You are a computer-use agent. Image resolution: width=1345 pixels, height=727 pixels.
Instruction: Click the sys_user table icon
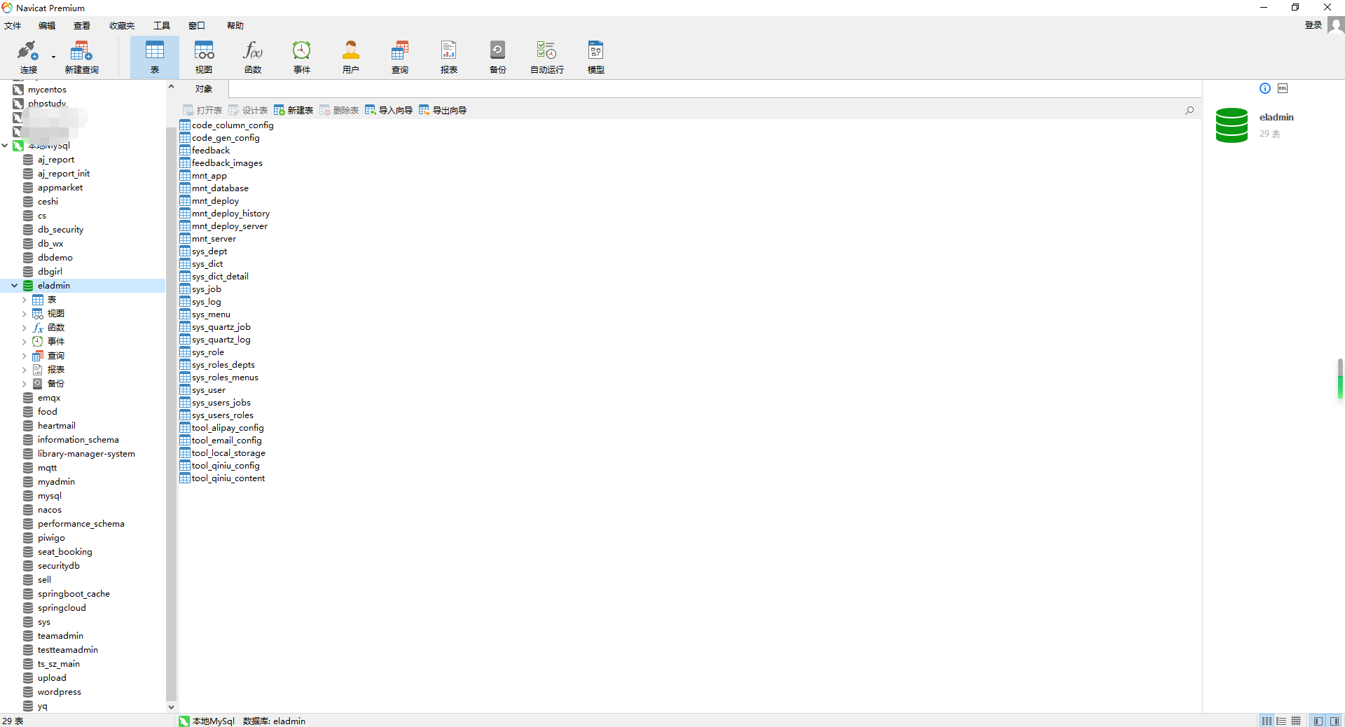tap(185, 390)
